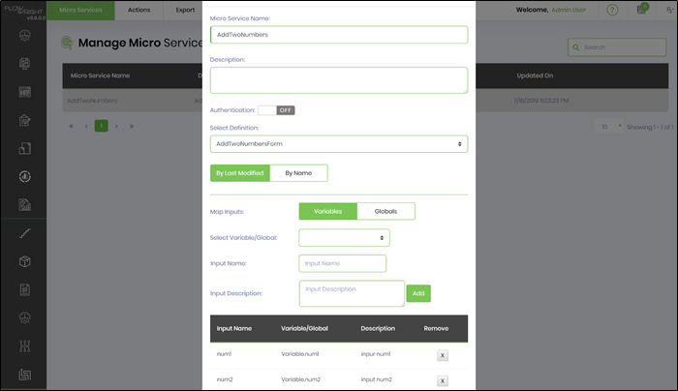This screenshot has height=391, width=678.
Task: Click the Variable.num1 cell
Action: (300, 354)
